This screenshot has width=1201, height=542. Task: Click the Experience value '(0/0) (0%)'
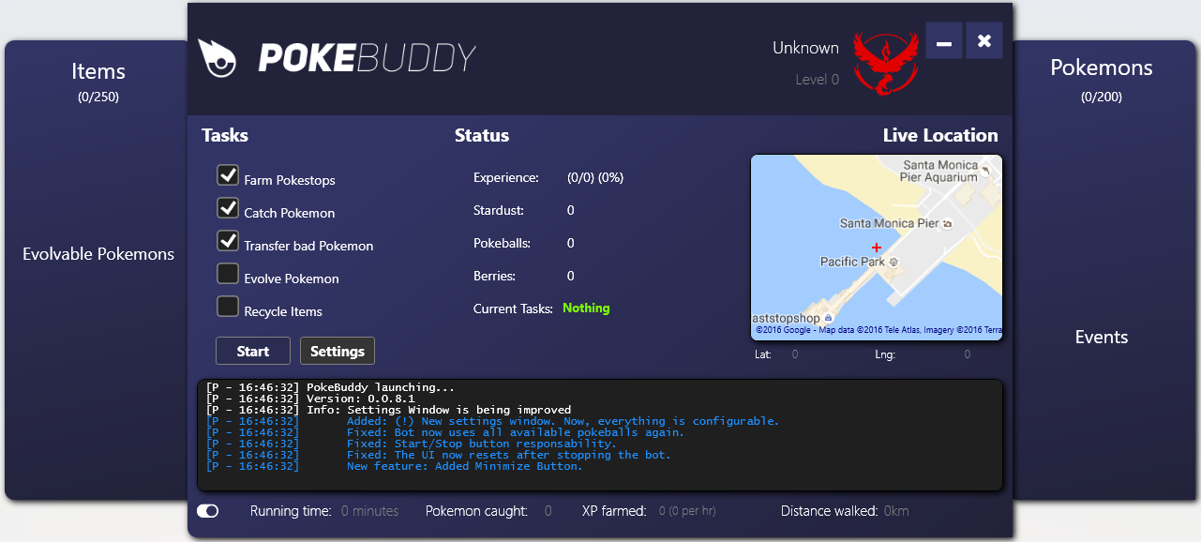tap(595, 177)
